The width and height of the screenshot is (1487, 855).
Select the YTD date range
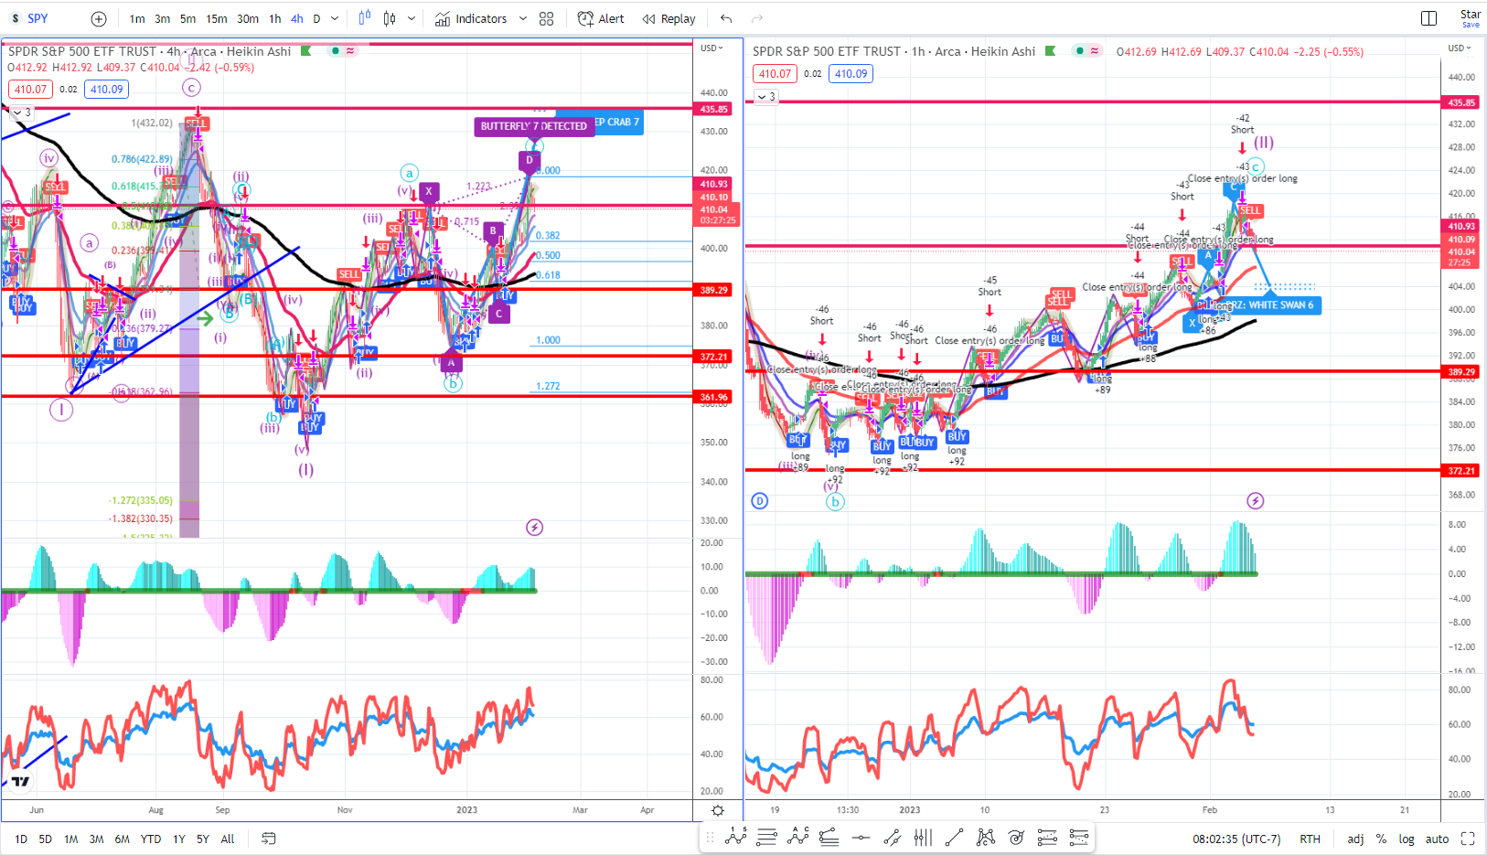point(151,839)
